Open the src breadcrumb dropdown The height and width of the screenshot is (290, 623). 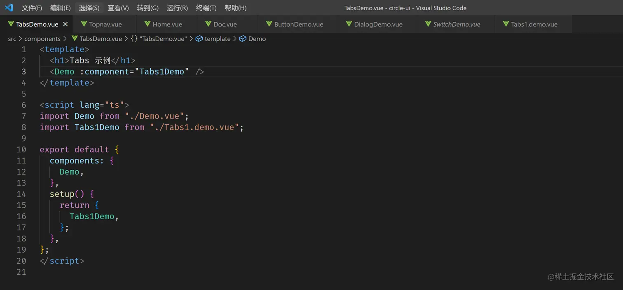12,39
